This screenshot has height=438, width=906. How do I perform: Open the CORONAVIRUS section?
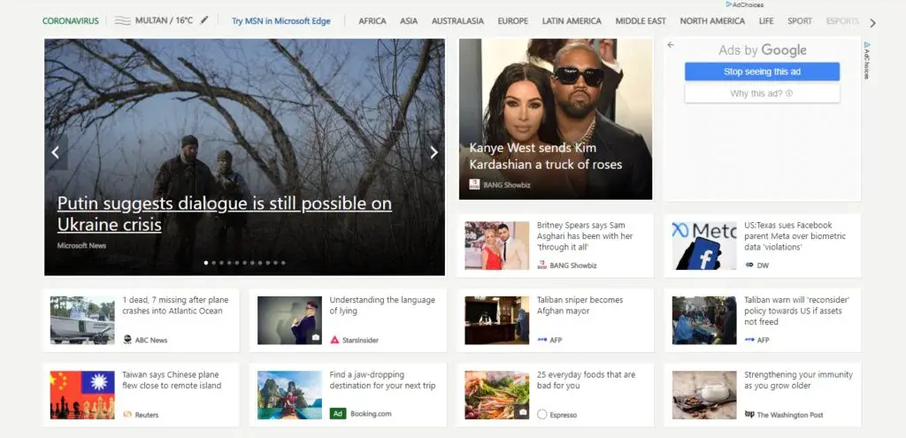(x=71, y=21)
